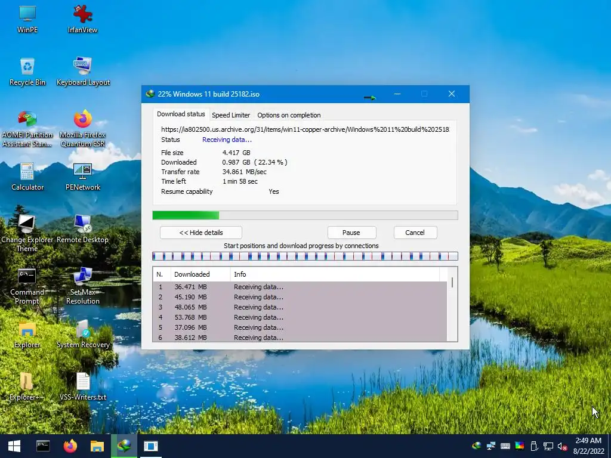The image size is (611, 458).
Task: Open File Explorer from the taskbar
Action: (97, 446)
